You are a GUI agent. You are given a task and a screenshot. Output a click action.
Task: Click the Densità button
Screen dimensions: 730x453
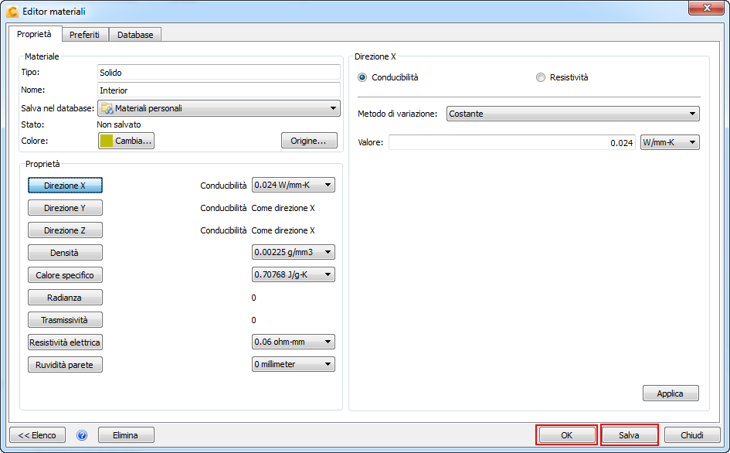[x=65, y=253]
